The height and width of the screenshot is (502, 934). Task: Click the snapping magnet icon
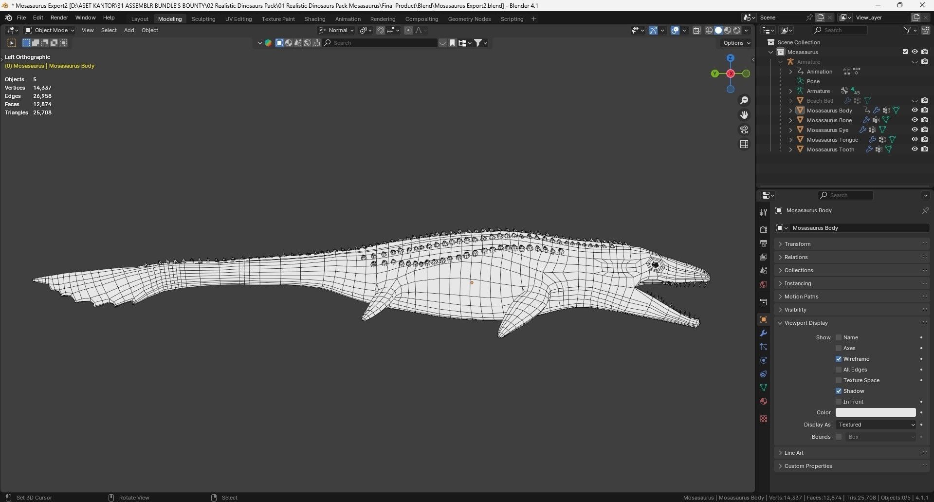(381, 30)
